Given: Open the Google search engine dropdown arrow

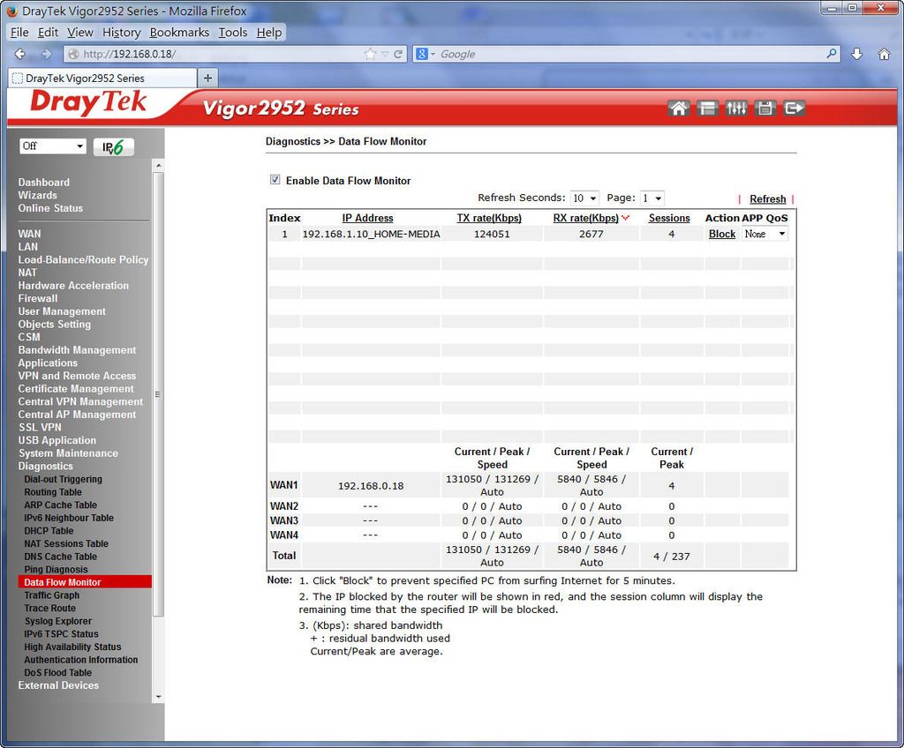Looking at the screenshot, I should pyautogui.click(x=433, y=54).
